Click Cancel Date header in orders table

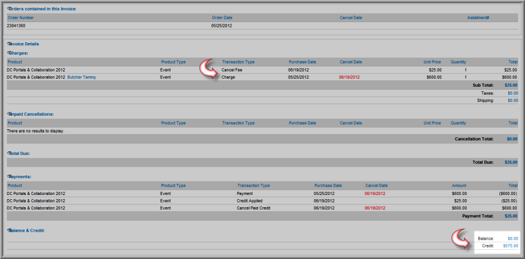[x=351, y=17]
